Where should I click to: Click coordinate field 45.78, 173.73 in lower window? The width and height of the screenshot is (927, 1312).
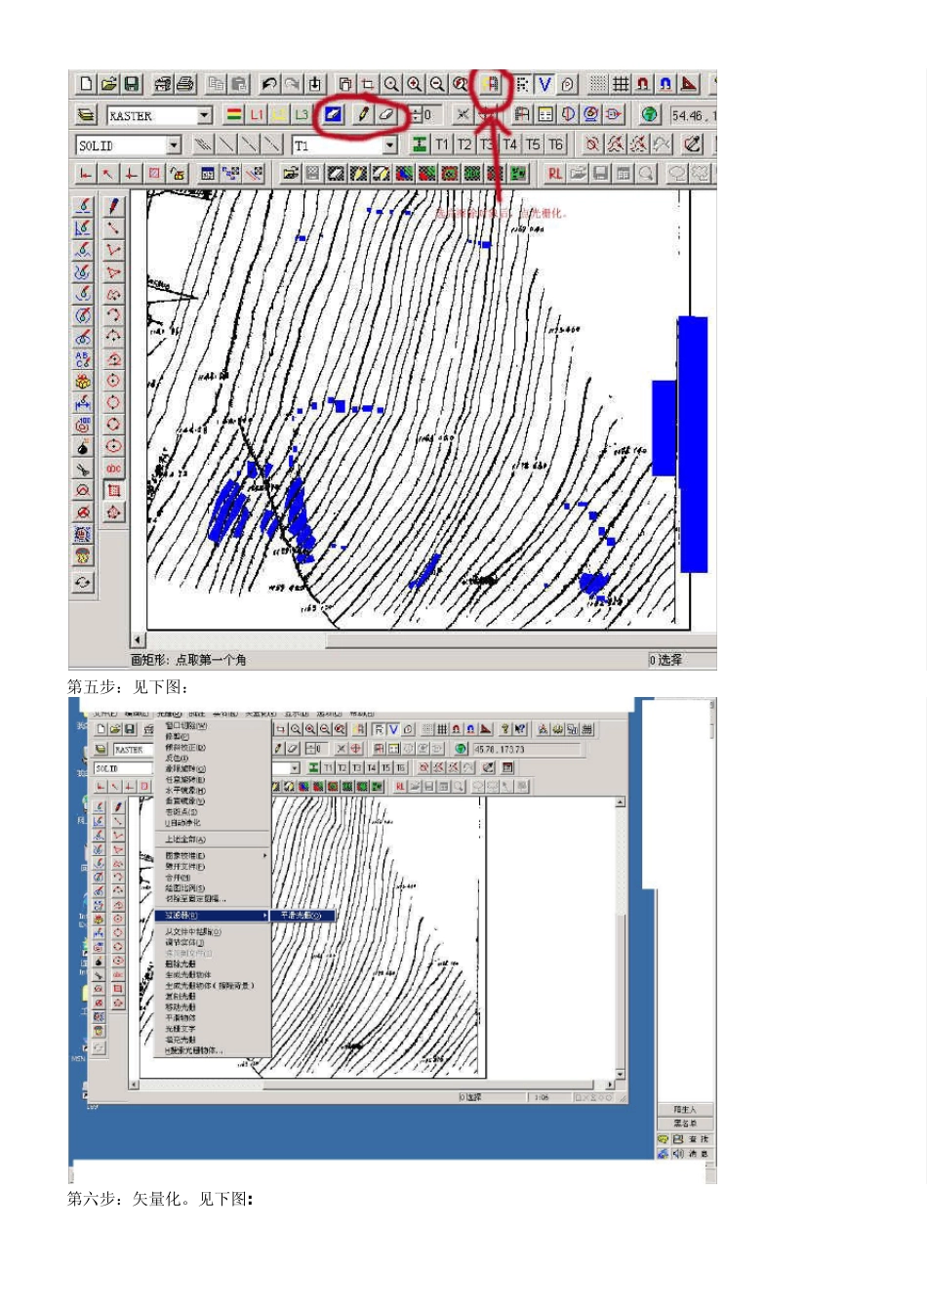[x=527, y=750]
